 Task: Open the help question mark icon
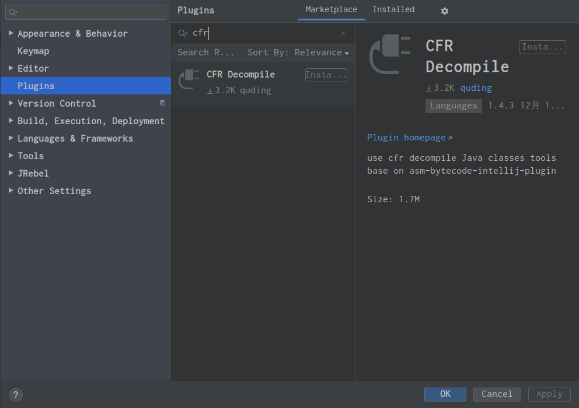coord(16,395)
